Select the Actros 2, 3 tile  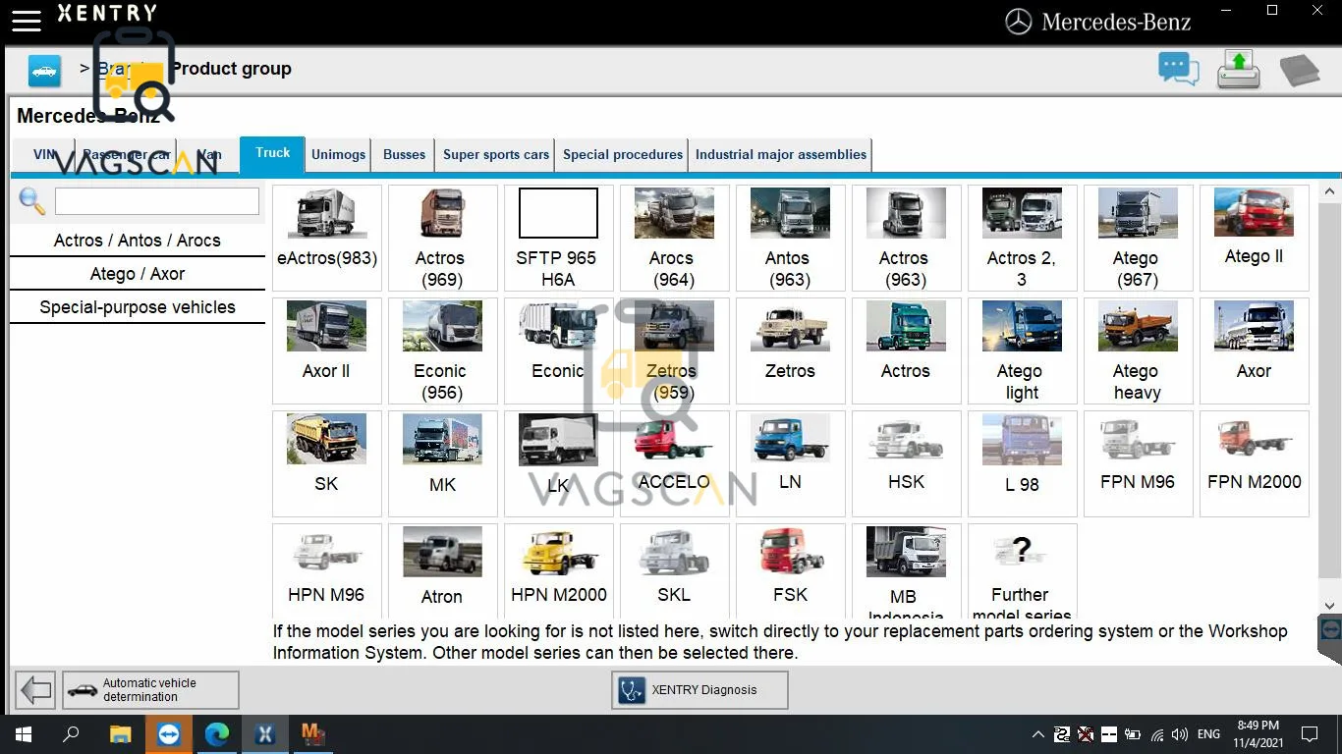click(1023, 238)
